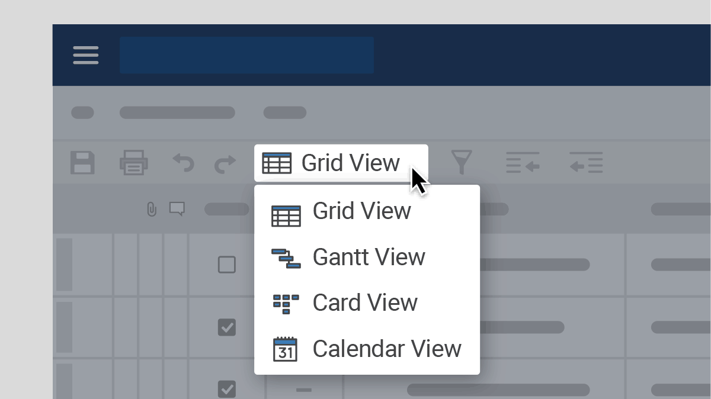
Task: Click the search field in header bar
Action: (246, 55)
